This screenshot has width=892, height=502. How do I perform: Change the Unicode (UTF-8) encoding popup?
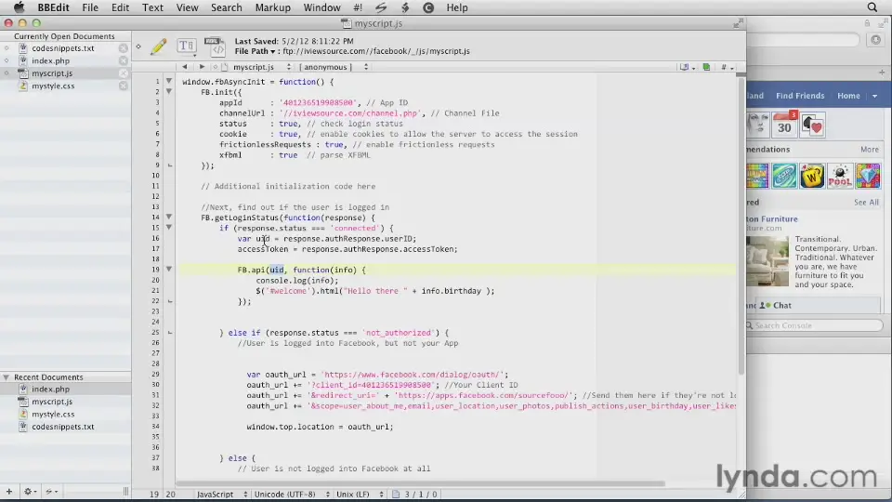(x=292, y=494)
